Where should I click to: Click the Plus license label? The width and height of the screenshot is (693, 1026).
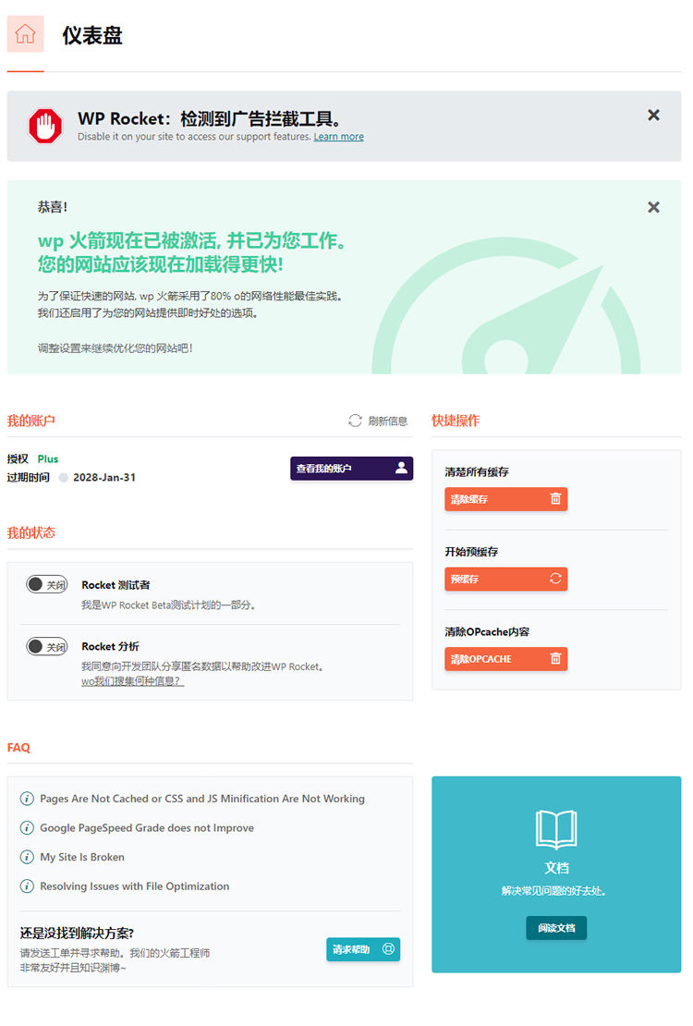click(48, 458)
